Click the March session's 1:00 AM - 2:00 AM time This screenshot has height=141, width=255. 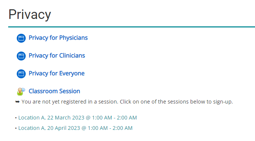(x=115, y=118)
